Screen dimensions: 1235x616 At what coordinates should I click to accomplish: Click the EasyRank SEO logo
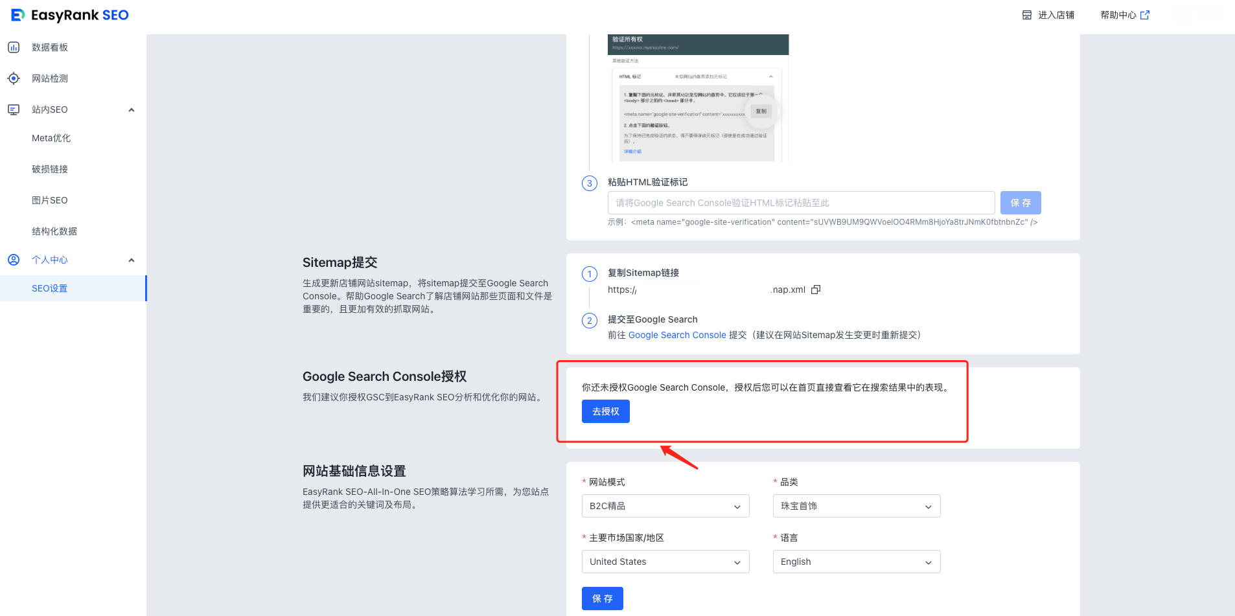point(70,15)
